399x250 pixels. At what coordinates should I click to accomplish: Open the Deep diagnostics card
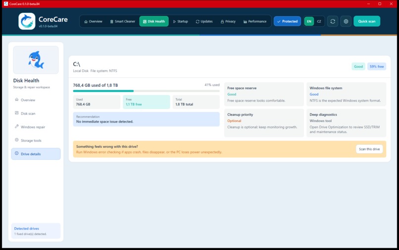[x=346, y=123]
